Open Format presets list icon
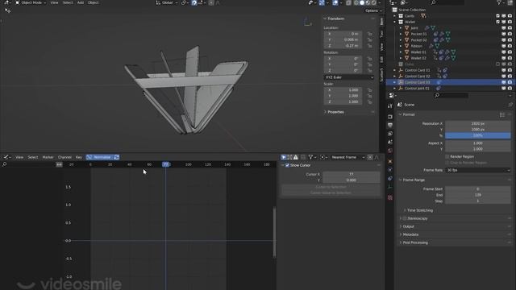 pos(502,114)
